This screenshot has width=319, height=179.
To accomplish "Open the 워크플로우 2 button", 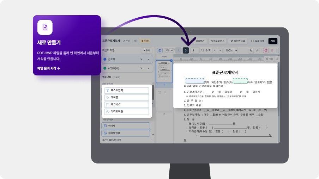I will [217, 41].
